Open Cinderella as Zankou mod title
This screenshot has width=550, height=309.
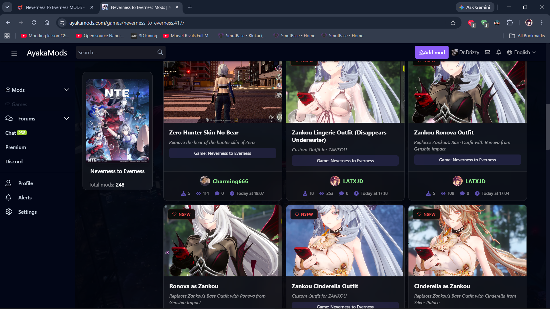pyautogui.click(x=442, y=286)
